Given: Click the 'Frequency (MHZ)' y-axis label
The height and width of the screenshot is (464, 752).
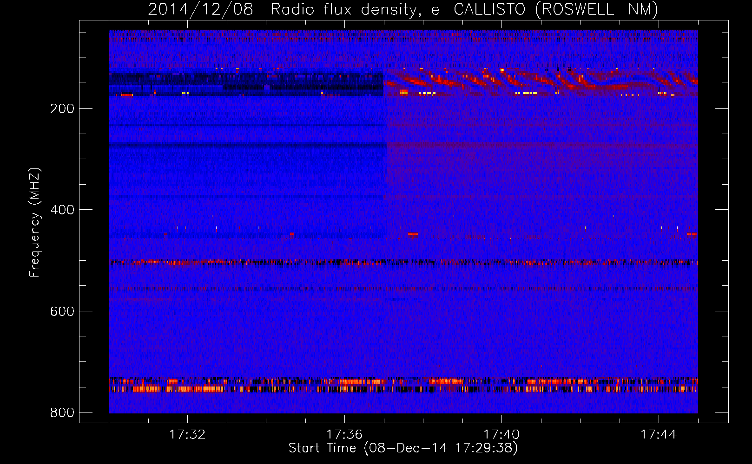Looking at the screenshot, I should pos(35,223).
